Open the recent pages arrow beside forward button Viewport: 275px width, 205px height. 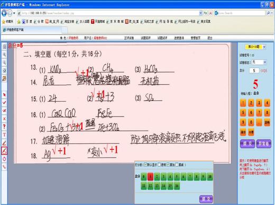(14, 13)
